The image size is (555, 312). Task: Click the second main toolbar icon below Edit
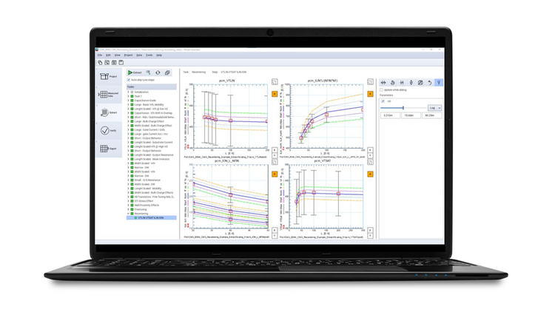click(107, 63)
